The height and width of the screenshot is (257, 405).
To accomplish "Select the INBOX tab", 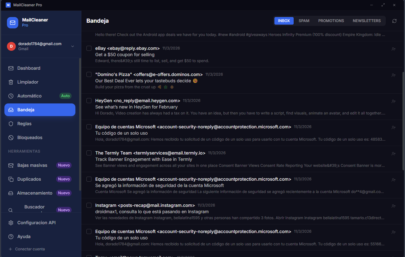I will click(x=284, y=21).
